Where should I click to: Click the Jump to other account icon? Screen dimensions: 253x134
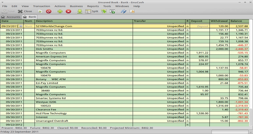click(x=104, y=11)
